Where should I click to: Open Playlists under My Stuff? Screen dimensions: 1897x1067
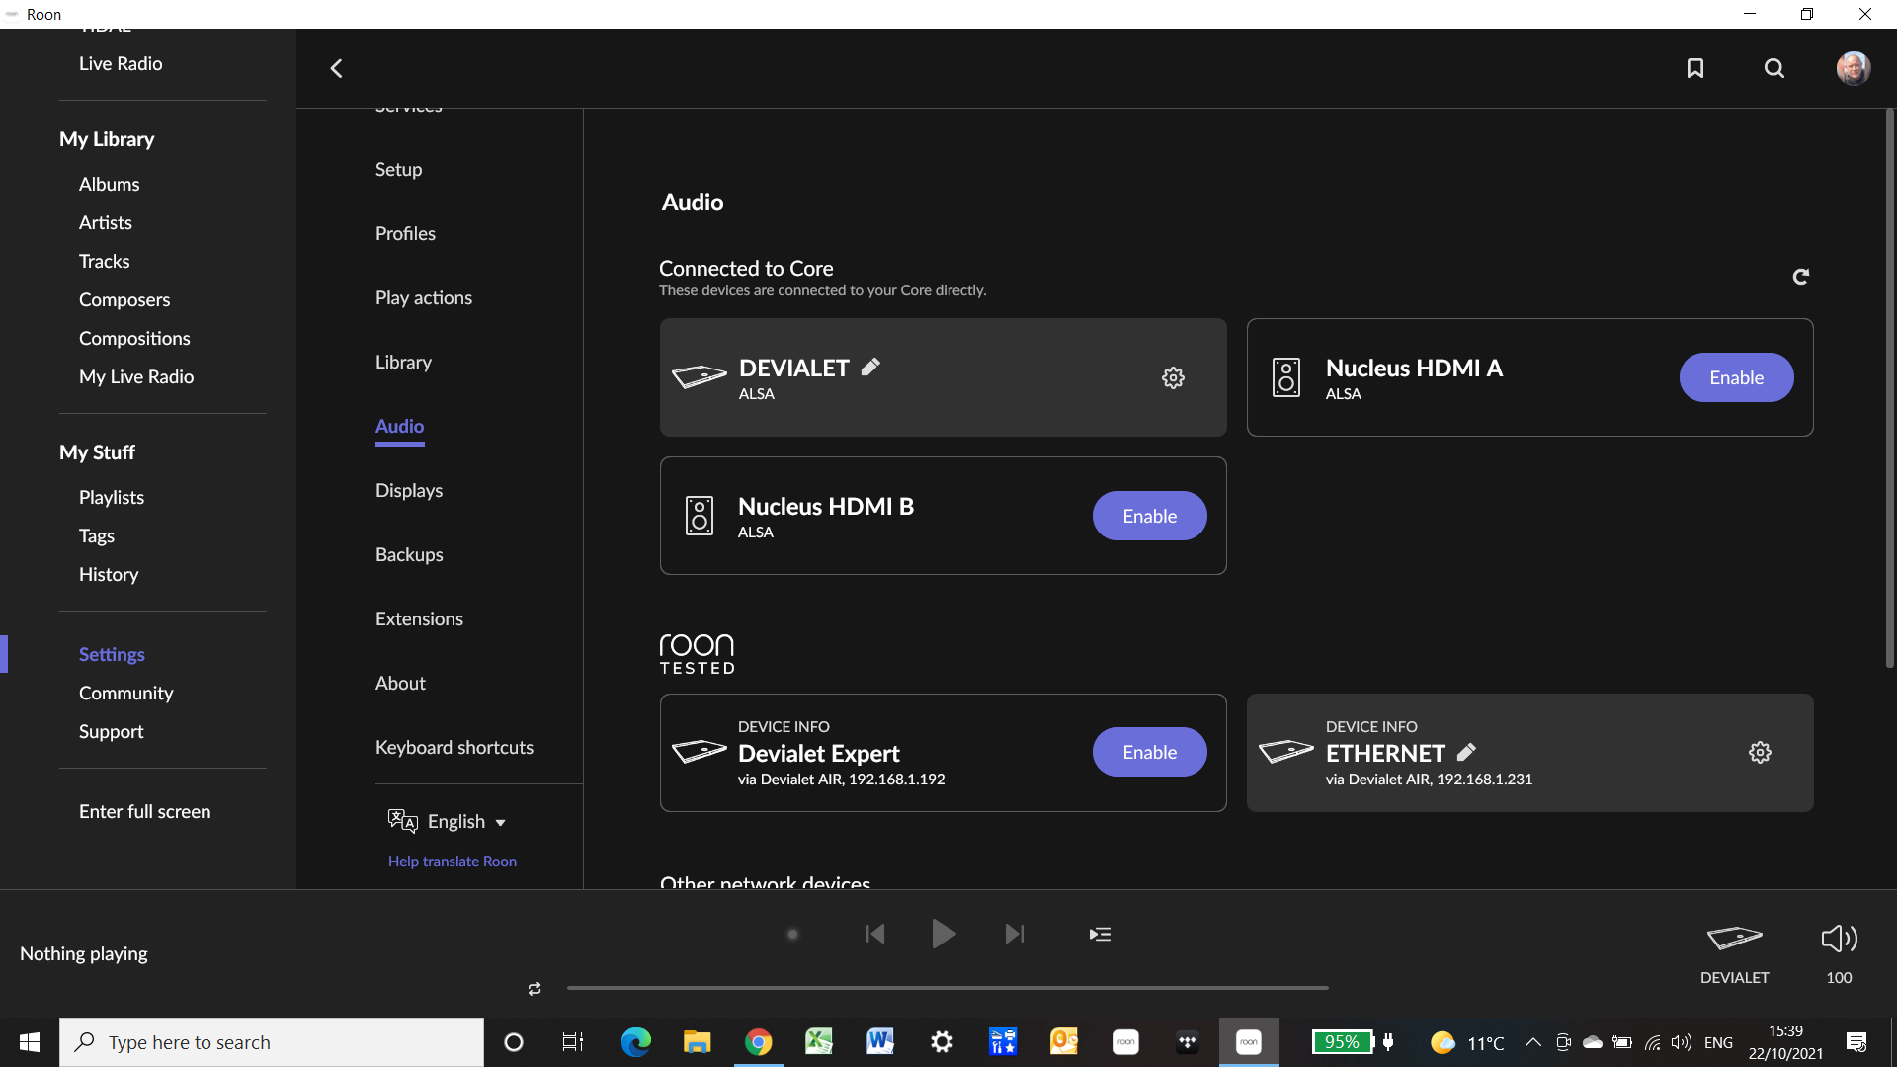pyautogui.click(x=112, y=497)
